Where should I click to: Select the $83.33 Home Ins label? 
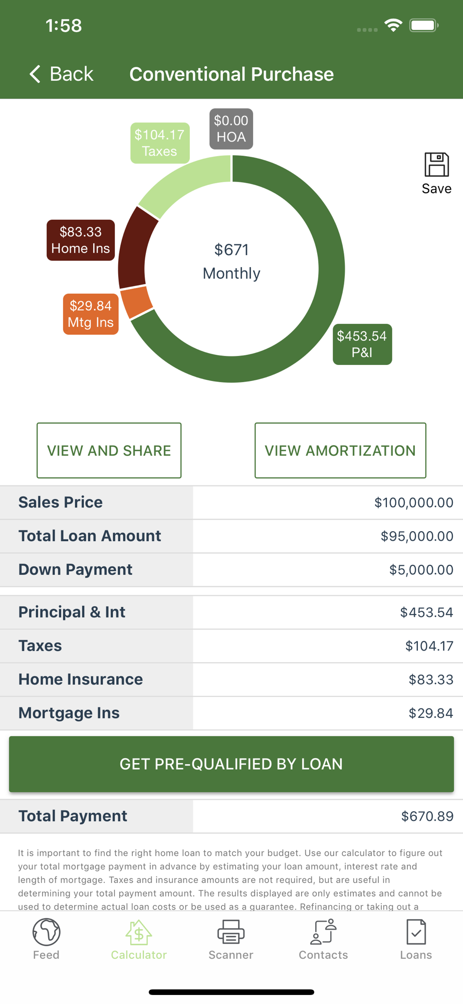[81, 240]
